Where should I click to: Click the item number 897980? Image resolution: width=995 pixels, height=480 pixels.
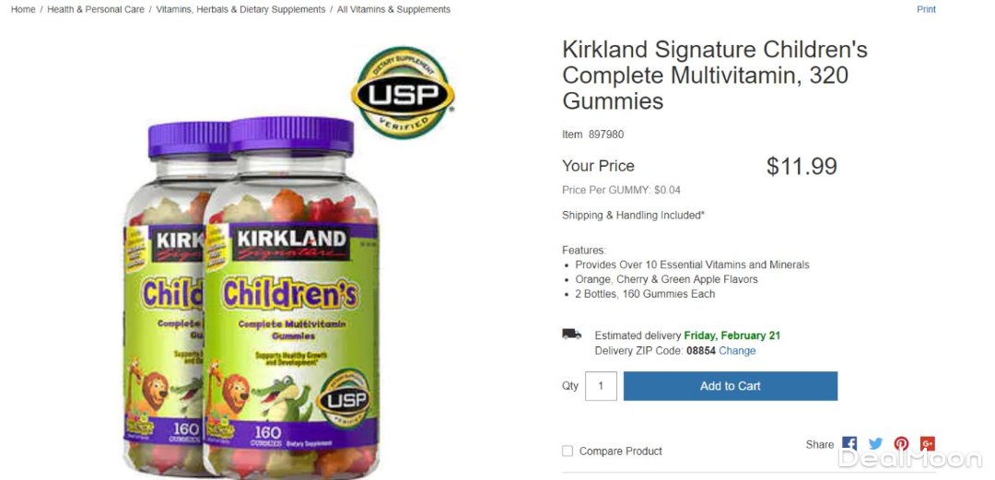pos(605,135)
